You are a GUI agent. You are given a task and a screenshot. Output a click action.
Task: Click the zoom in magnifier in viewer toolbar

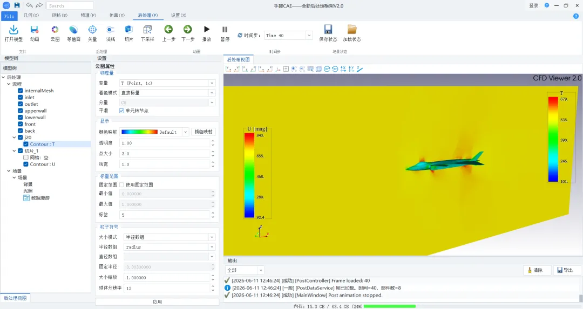point(294,69)
